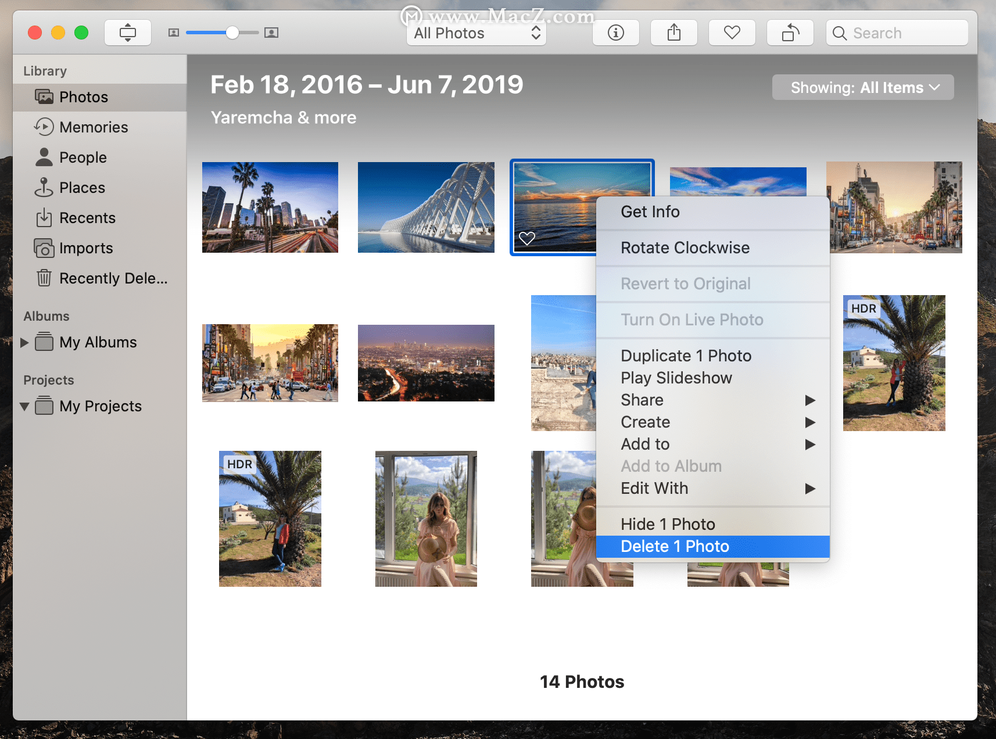Select the woman sitting in window photo

[x=426, y=519]
